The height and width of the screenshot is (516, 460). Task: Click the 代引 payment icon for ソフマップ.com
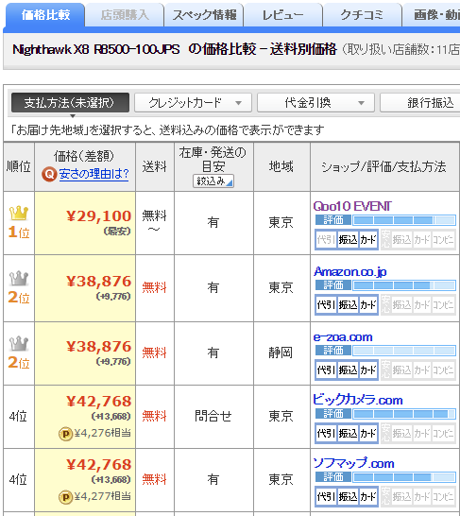326,496
